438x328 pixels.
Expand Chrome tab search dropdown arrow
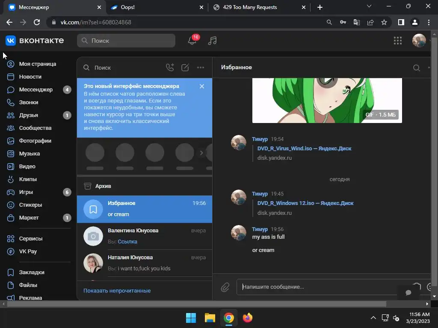[x=369, y=6]
